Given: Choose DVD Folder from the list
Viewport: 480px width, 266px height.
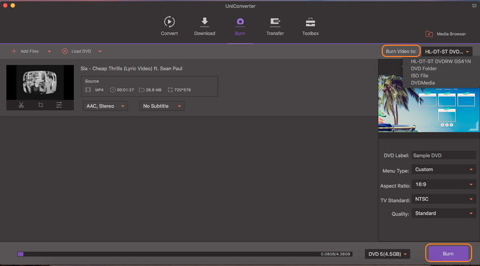Looking at the screenshot, I should click(424, 68).
